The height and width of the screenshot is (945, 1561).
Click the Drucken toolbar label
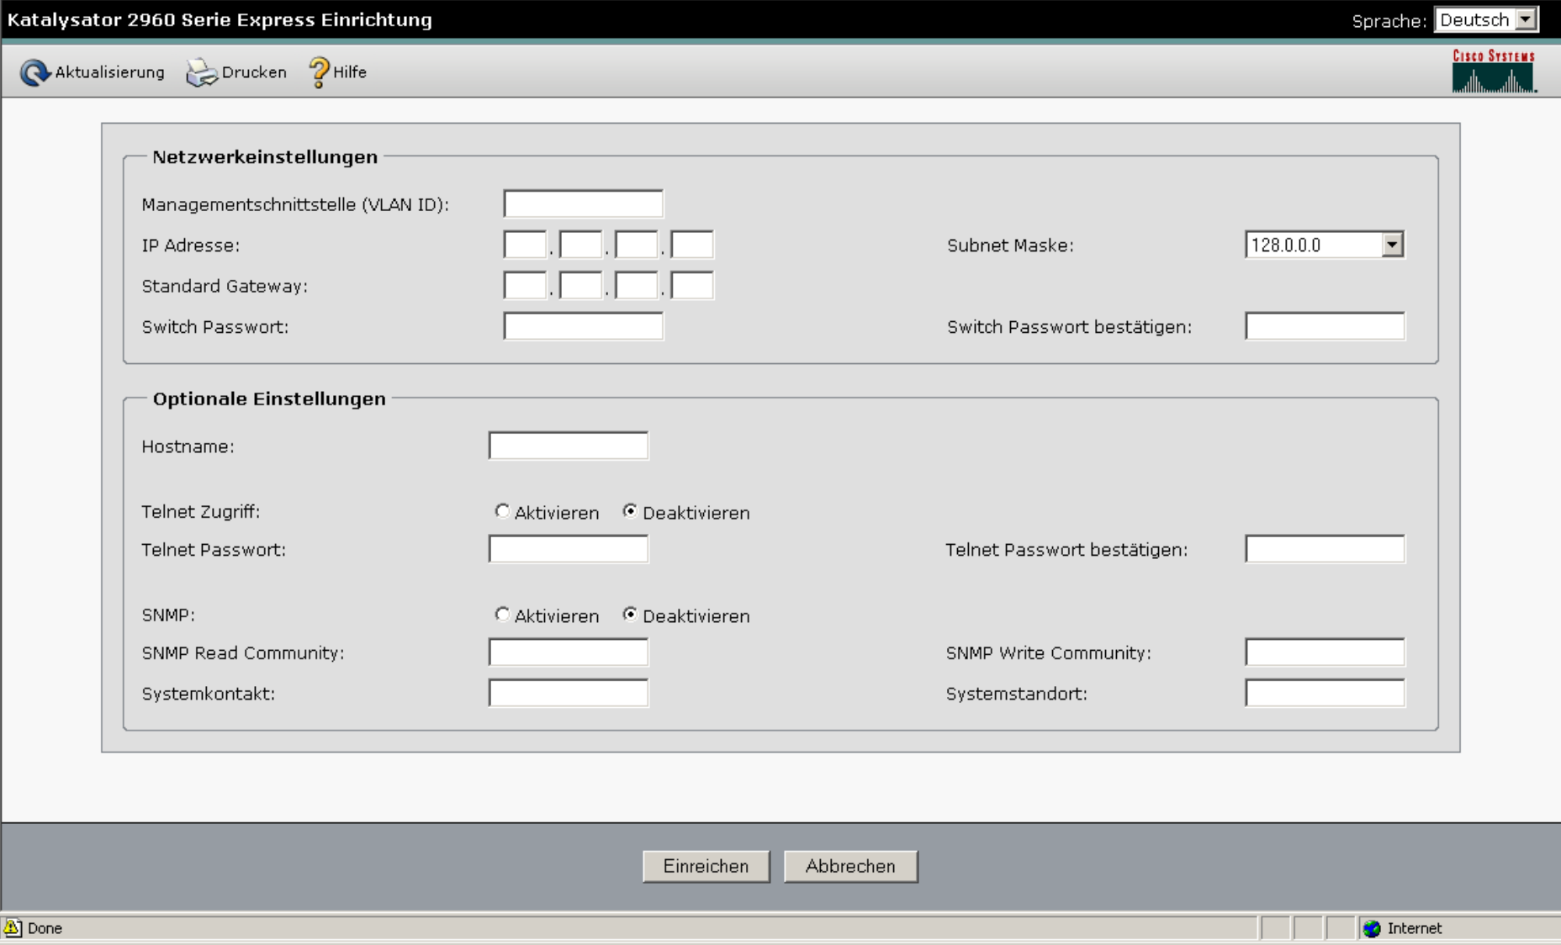[x=254, y=72]
